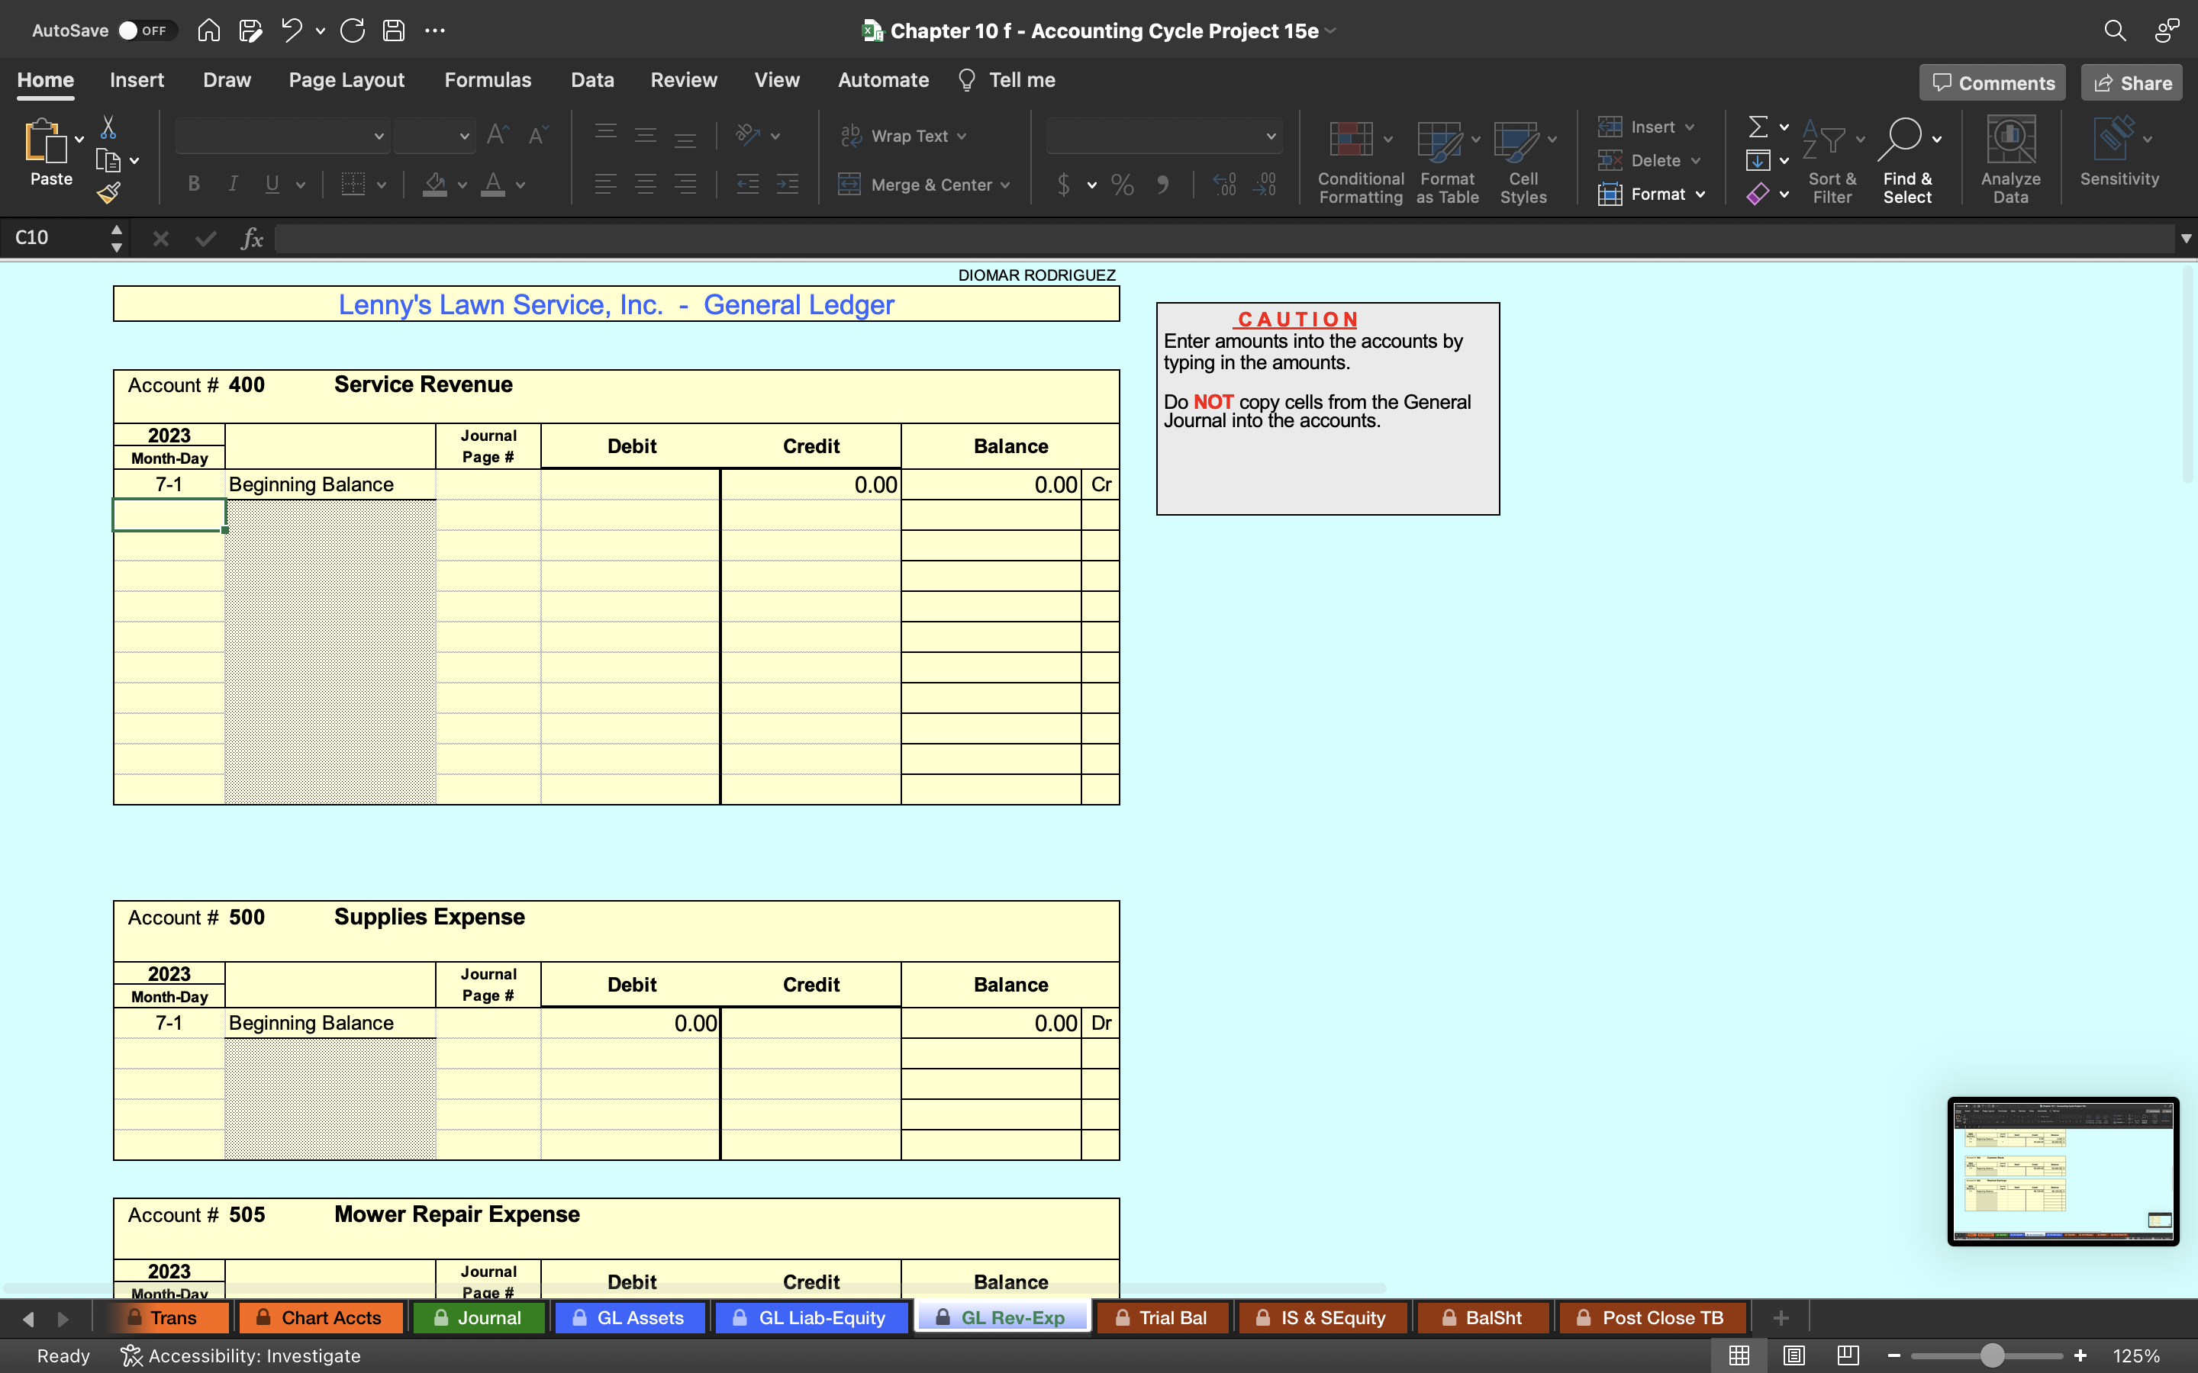
Task: Toggle Align Right
Action: click(686, 185)
